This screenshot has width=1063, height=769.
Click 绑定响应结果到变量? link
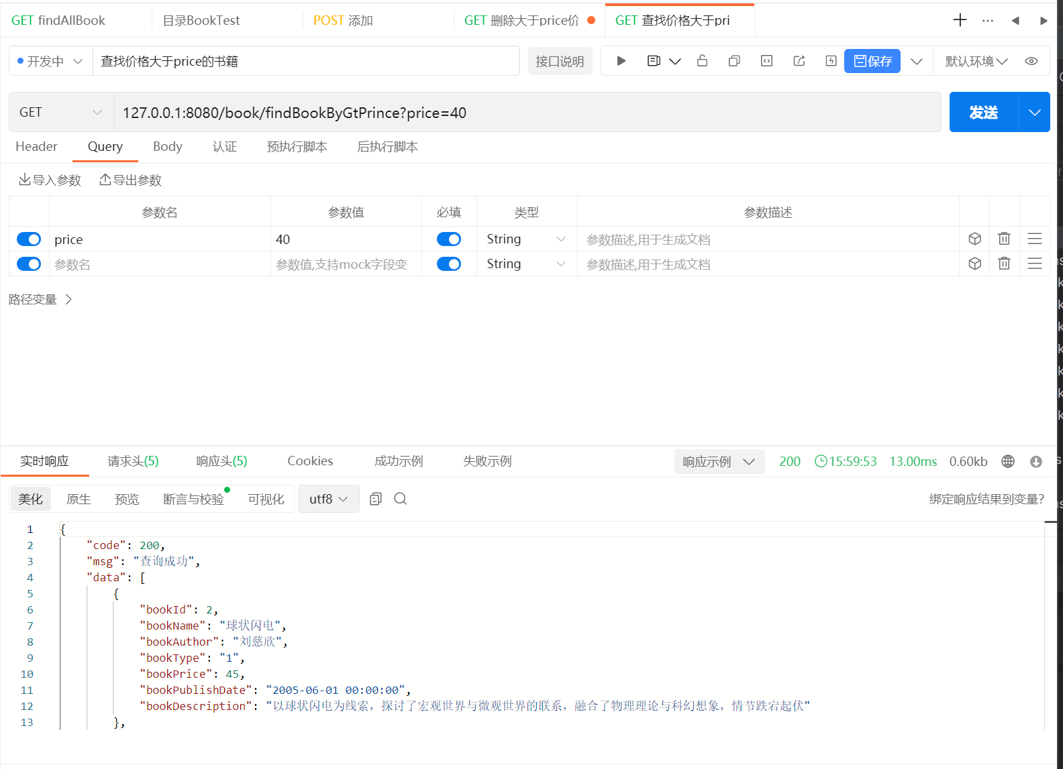click(986, 499)
